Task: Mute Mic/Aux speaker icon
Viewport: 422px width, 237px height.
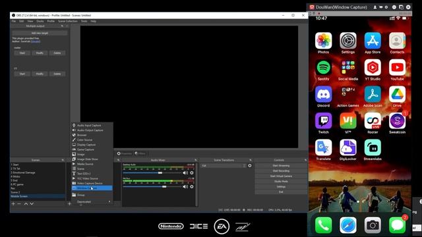Action: click(185, 186)
